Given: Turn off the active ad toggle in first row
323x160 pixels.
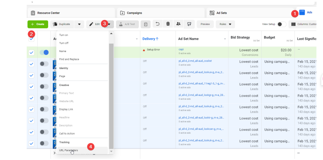Looking at the screenshot, I should point(44,52).
